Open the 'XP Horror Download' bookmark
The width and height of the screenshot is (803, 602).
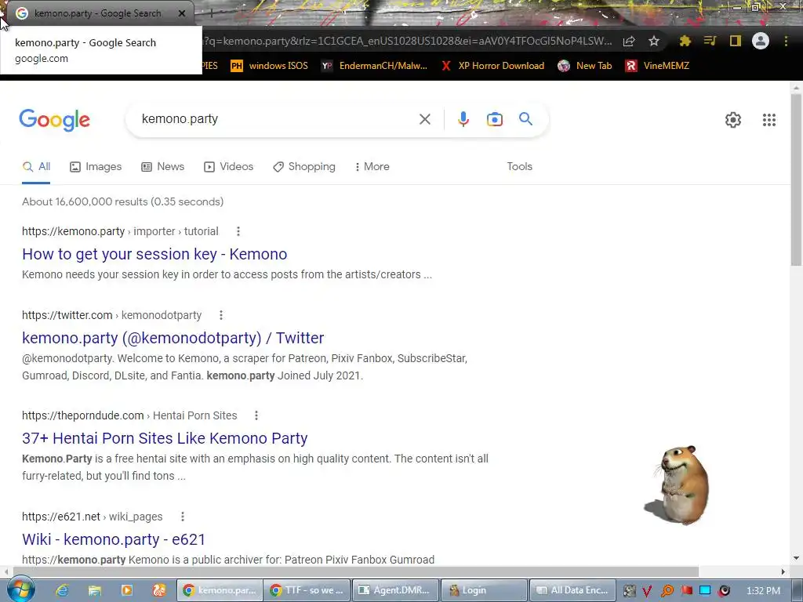492,66
